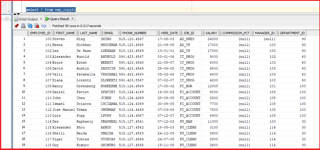Screen dimensions: 320x150
Task: Click the SALARY column header
Action: [210, 33]
